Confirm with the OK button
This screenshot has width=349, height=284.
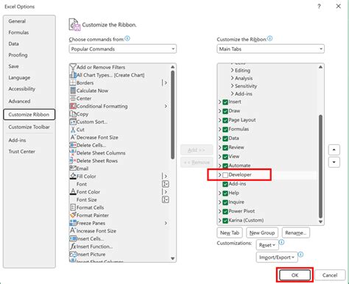(x=295, y=275)
